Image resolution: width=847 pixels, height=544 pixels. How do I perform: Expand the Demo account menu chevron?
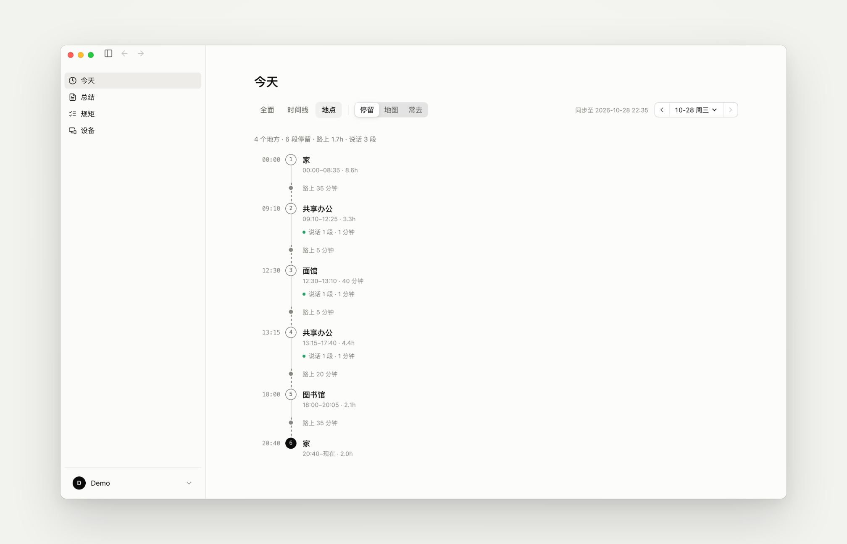click(x=189, y=483)
